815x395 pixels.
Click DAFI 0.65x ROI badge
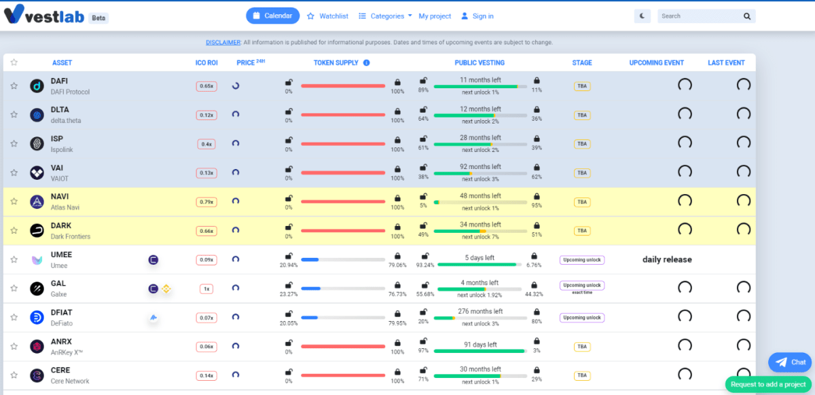point(206,86)
